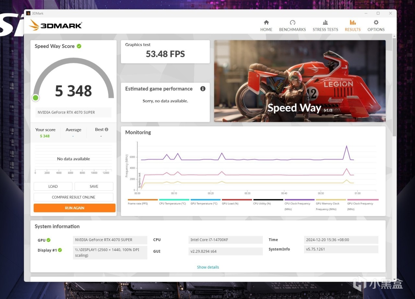The image size is (415, 299).
Task: Click the info icon beside Estimated game performance
Action: 203,89
